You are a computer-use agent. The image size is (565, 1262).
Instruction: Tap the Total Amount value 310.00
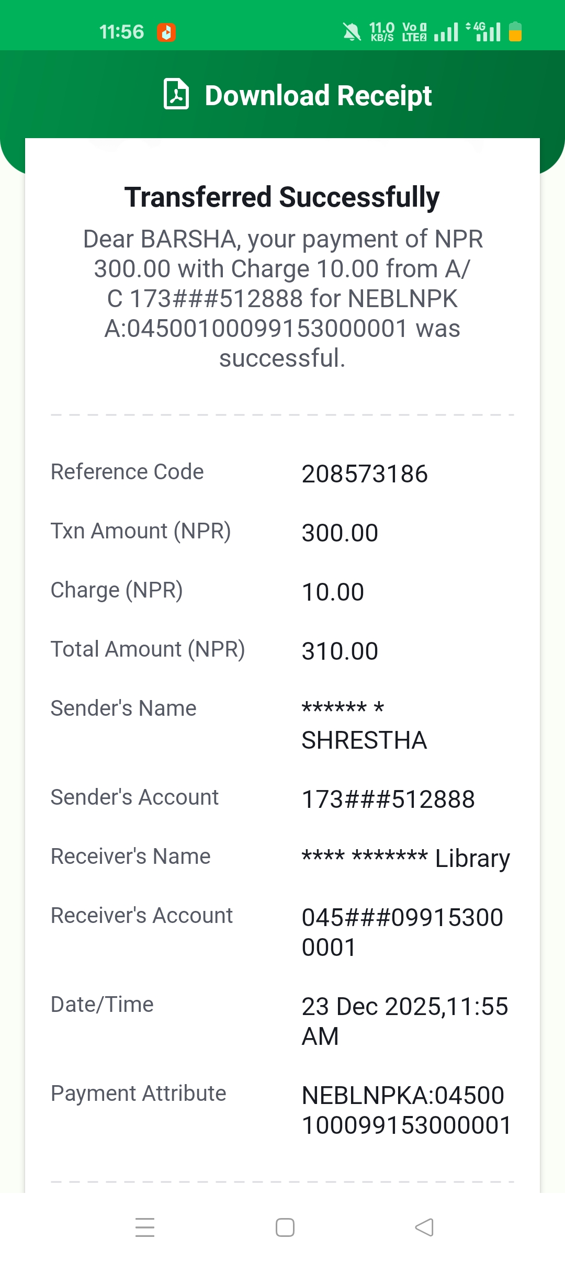[340, 651]
